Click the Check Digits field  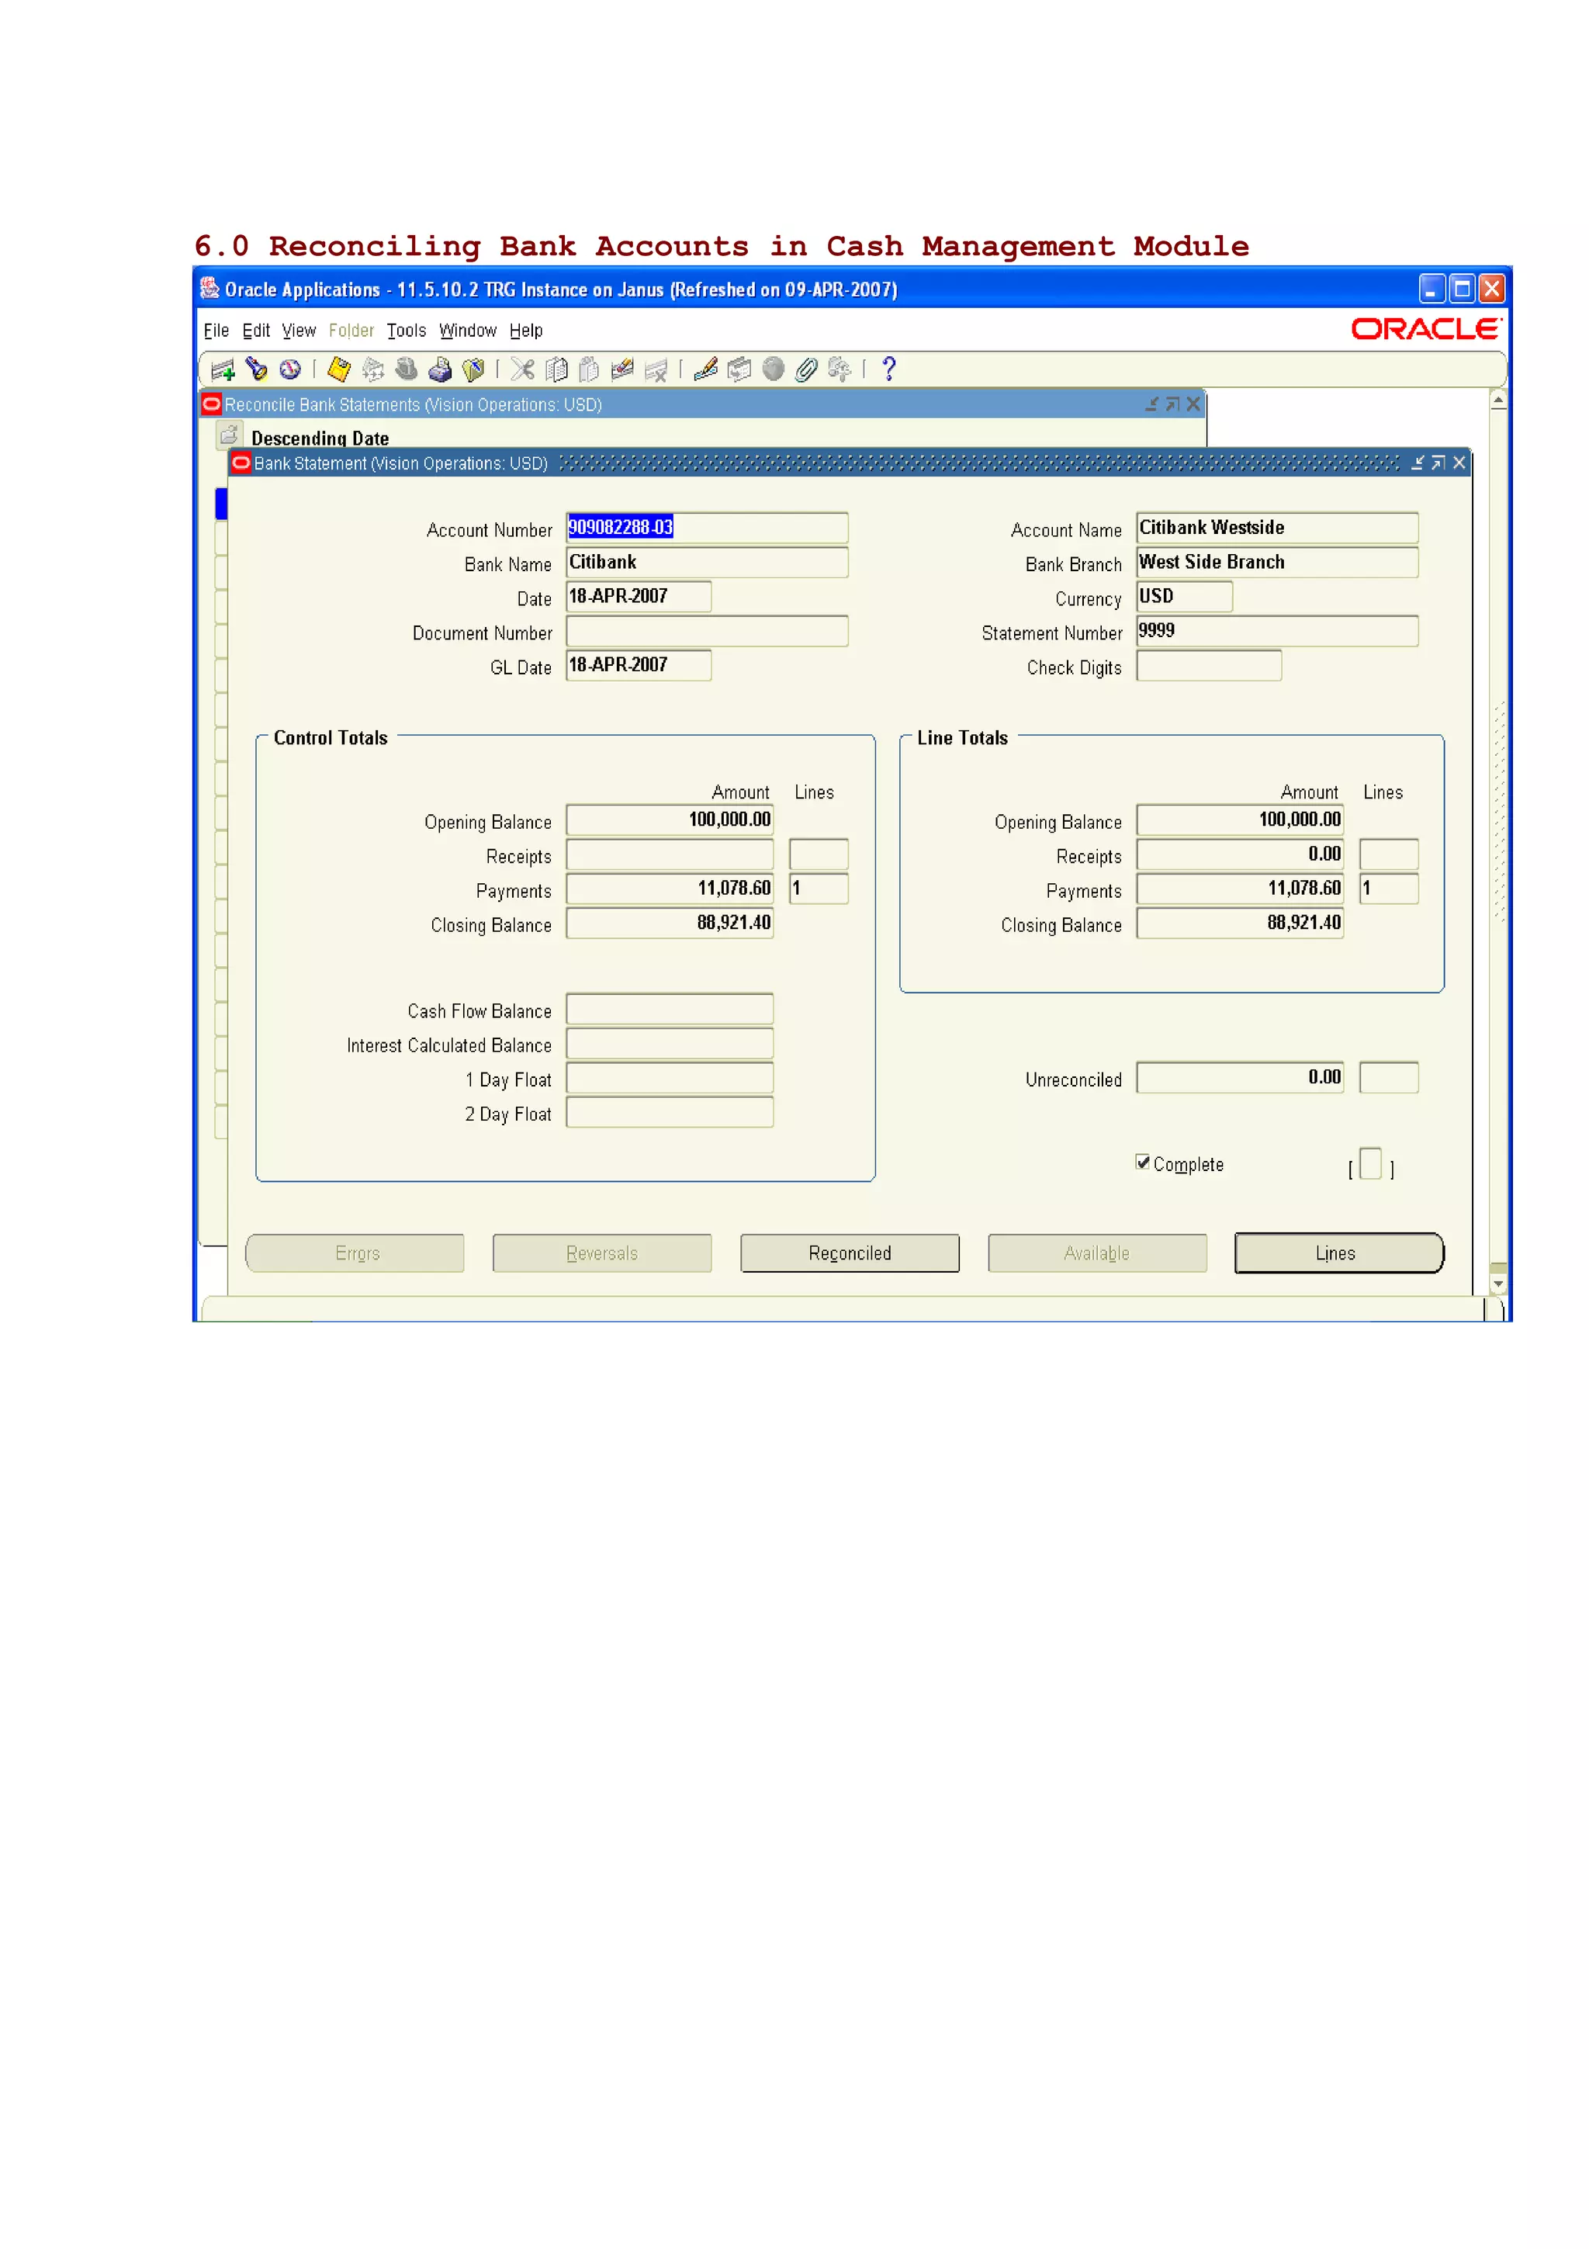pos(1208,665)
